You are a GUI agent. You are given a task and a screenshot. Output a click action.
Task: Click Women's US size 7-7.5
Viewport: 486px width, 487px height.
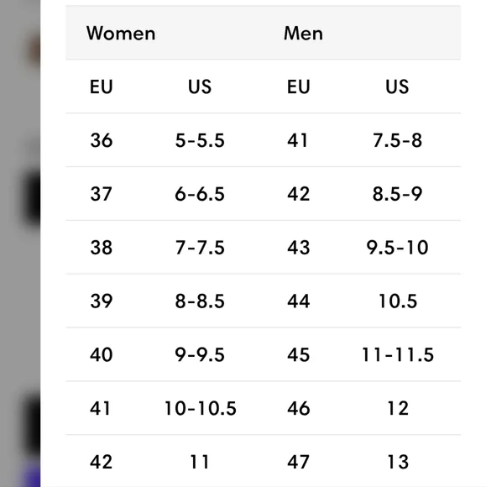click(x=200, y=248)
